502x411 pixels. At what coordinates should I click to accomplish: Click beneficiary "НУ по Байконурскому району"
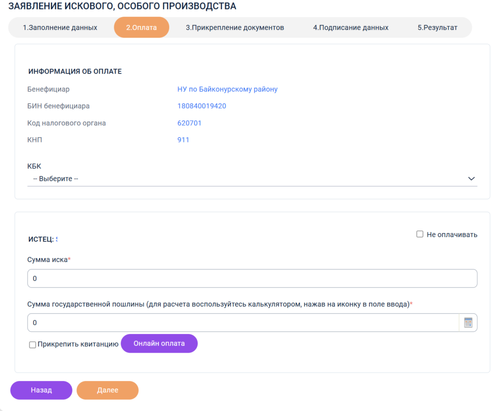click(227, 89)
